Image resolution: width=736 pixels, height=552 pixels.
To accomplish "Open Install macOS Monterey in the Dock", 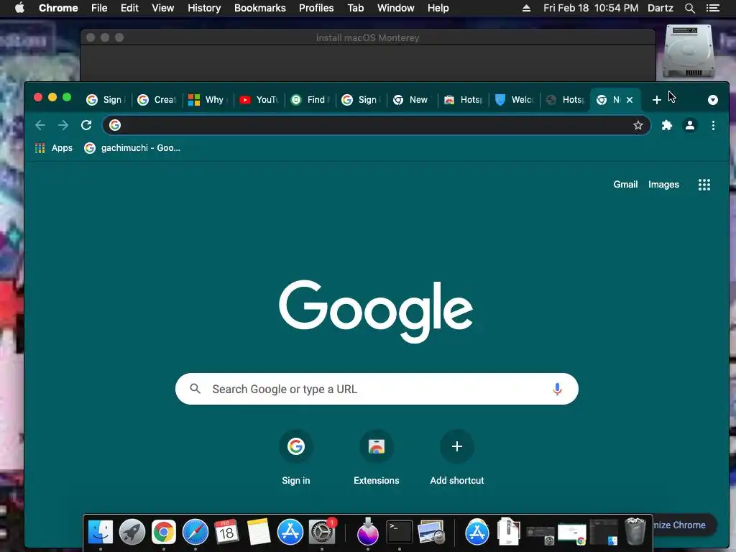I will (367, 532).
